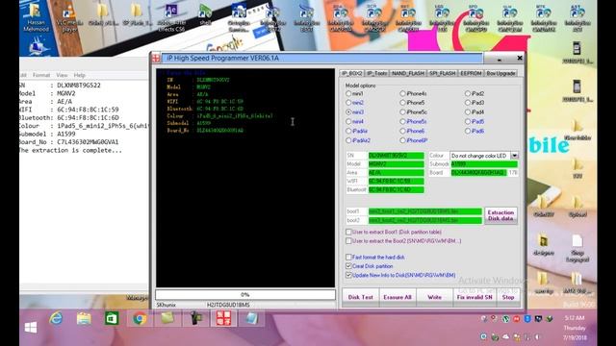
Task: Click the Disk Test button
Action: (x=361, y=297)
